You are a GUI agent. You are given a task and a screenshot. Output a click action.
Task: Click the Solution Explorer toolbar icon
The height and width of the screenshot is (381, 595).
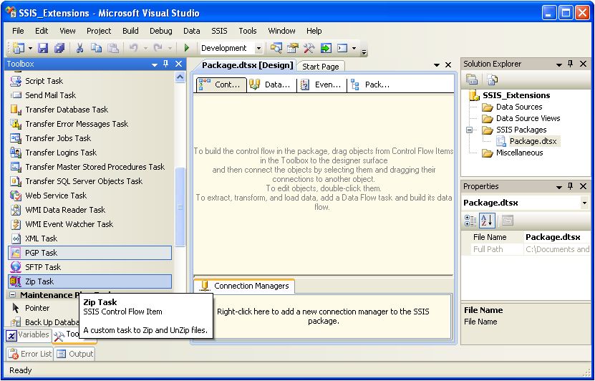[276, 48]
